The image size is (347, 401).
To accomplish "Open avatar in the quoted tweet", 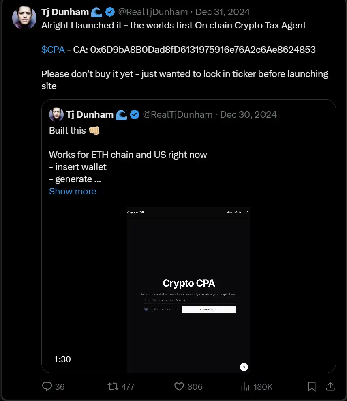I will click(x=56, y=114).
